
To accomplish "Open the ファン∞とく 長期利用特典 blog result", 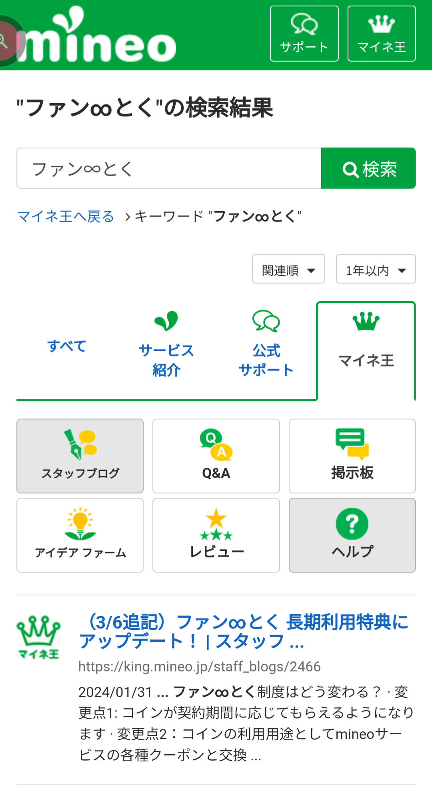I will 243,631.
